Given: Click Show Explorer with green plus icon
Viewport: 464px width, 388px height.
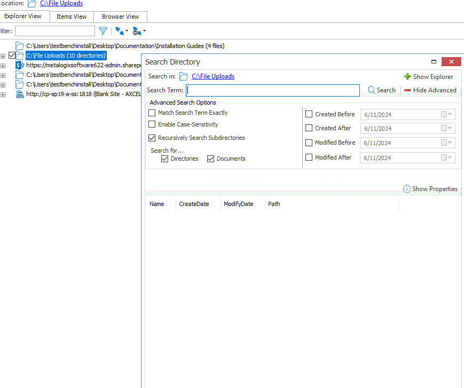Looking at the screenshot, I should pos(428,76).
